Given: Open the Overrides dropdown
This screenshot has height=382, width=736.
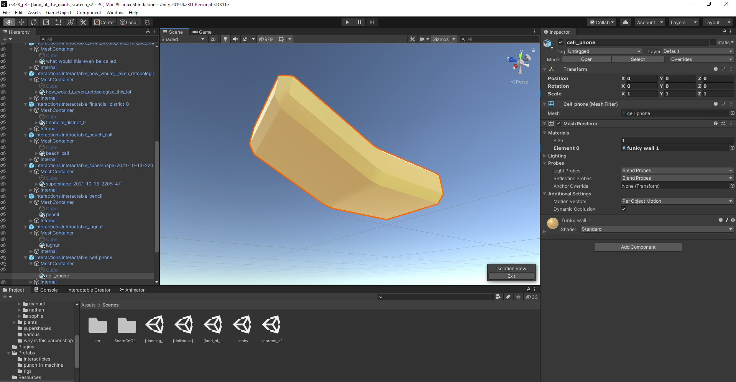Looking at the screenshot, I should coord(701,59).
